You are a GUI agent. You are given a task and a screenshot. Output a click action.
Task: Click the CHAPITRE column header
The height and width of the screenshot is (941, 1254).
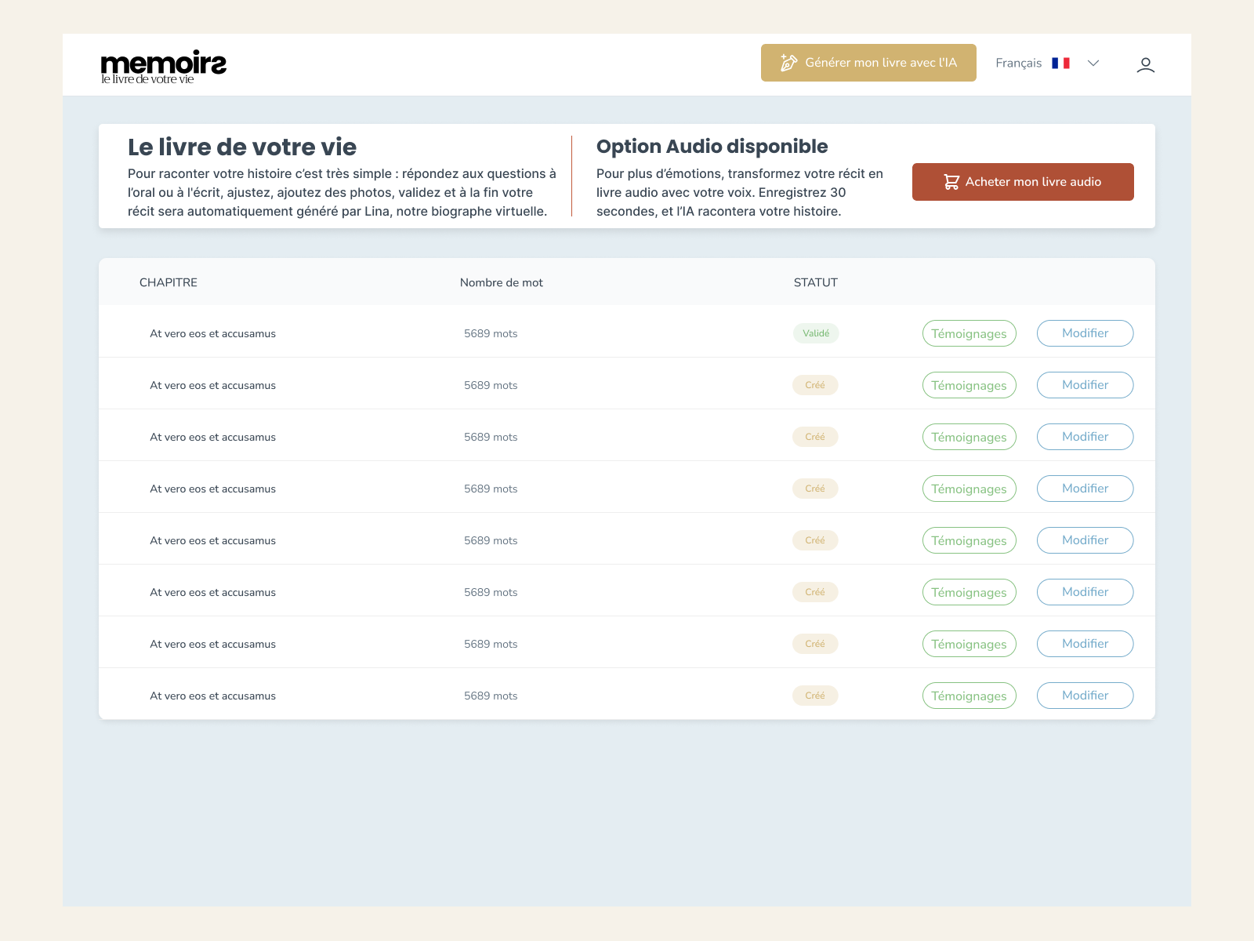pos(168,282)
